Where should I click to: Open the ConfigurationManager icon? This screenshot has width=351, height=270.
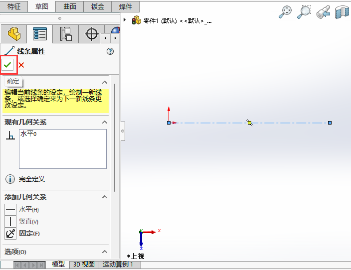(66, 34)
